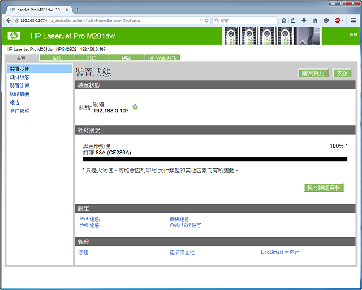Reload page using address bar reload icon
Screen dimensions: 362x290
click(x=207, y=20)
